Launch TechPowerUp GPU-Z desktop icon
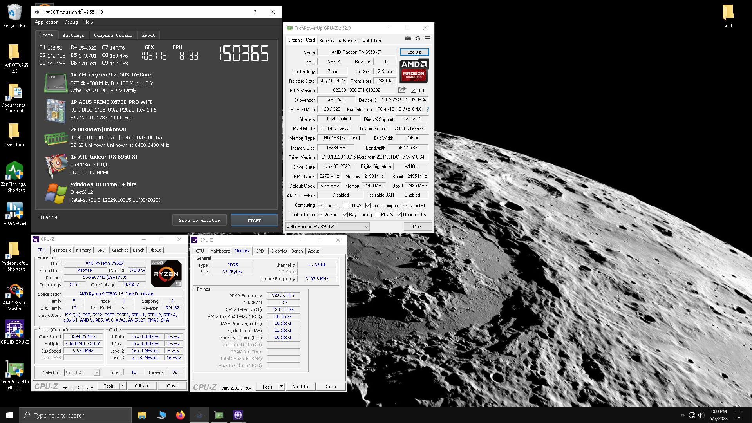This screenshot has height=423, width=752. tap(14, 376)
